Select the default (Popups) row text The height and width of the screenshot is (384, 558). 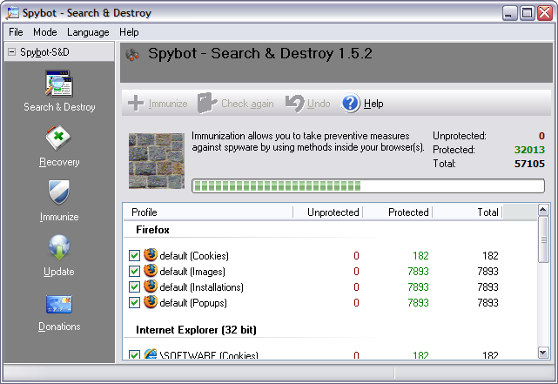(193, 303)
